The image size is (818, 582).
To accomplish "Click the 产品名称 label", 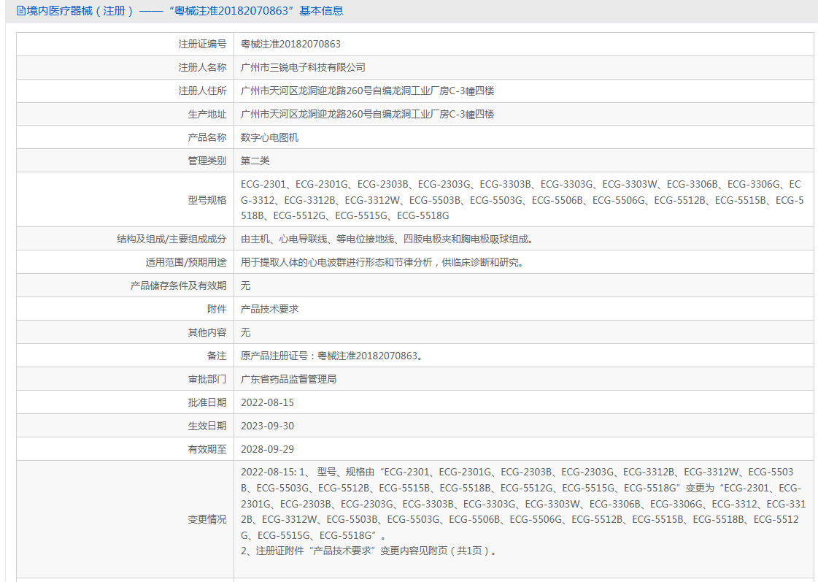I will click(x=207, y=138).
